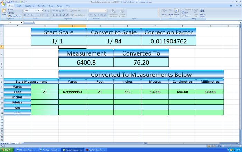Increase font size with the Grow Font icon
This screenshot has height=152, width=242.
pos(45,11)
